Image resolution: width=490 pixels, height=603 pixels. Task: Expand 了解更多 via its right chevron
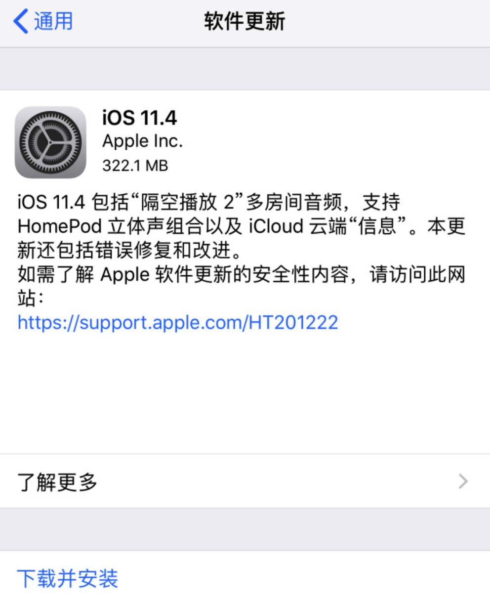463,481
